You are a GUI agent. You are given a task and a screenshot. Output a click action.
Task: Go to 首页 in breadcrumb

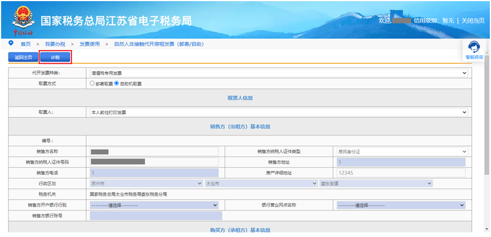tap(25, 45)
